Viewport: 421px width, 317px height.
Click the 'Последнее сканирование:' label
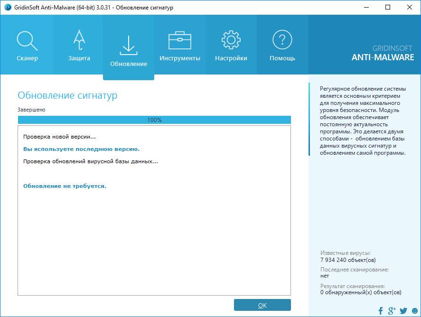click(x=354, y=270)
